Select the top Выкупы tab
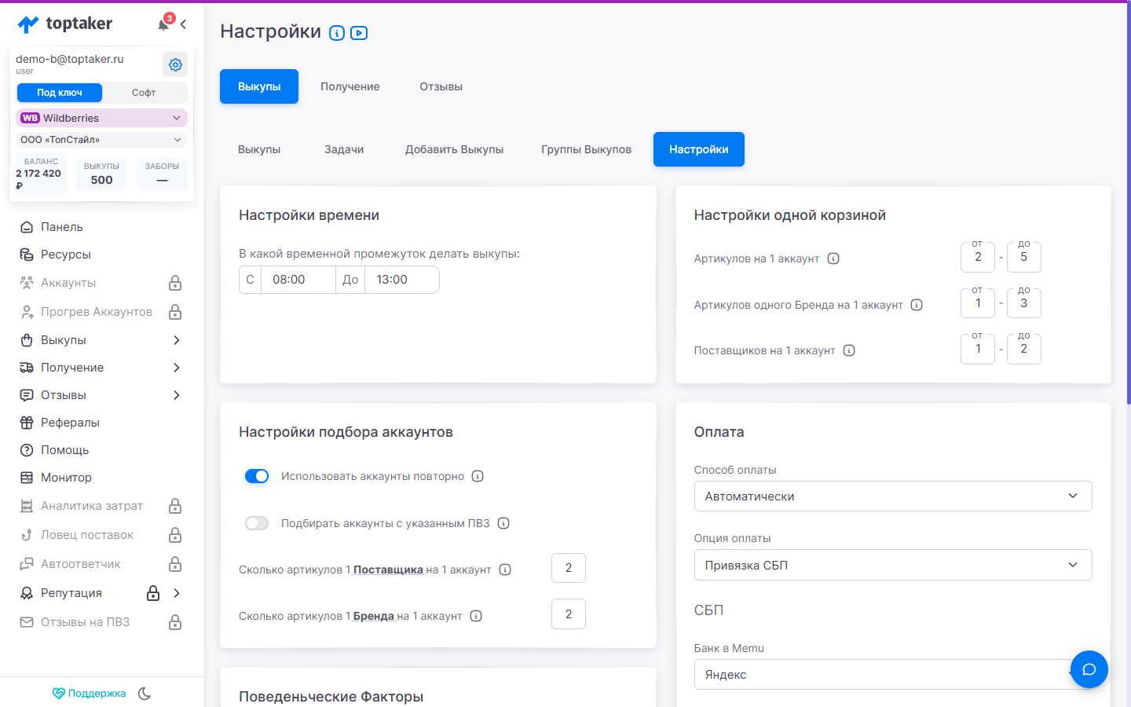Image resolution: width=1131 pixels, height=707 pixels. (x=259, y=86)
